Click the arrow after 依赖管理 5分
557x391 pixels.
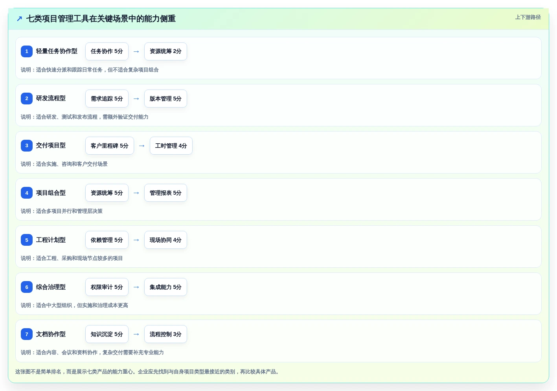click(x=136, y=240)
